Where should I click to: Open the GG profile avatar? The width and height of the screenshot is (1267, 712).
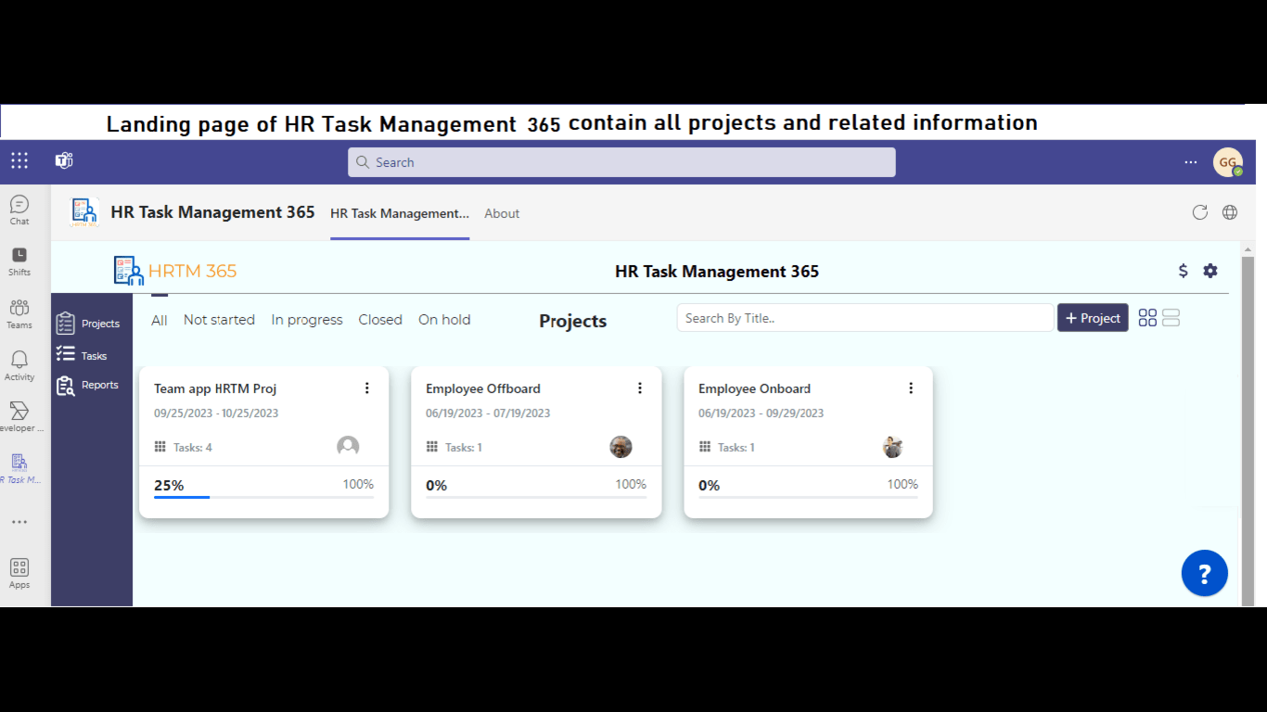tap(1228, 162)
